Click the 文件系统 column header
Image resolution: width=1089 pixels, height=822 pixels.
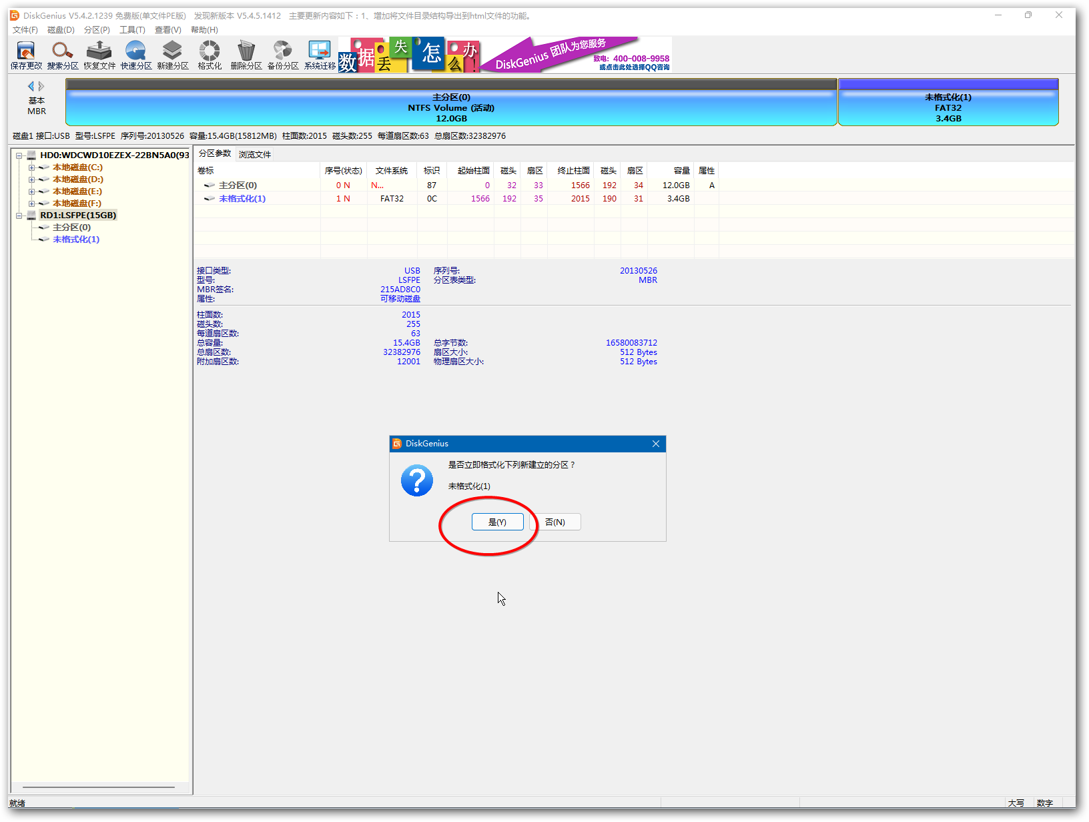[392, 171]
